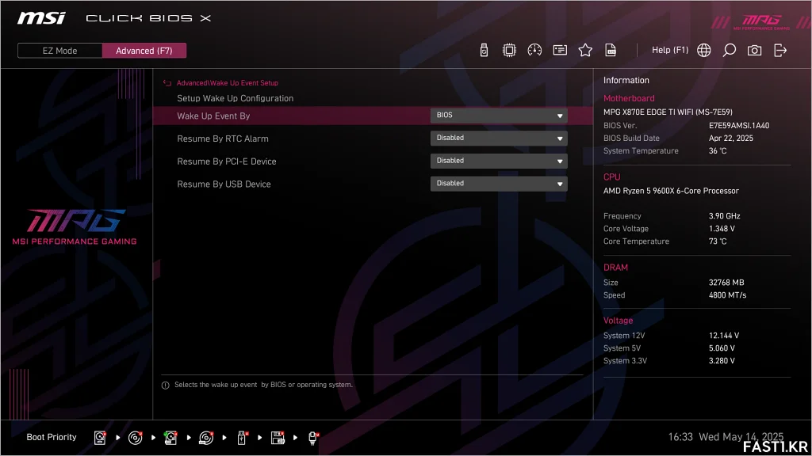The width and height of the screenshot is (812, 456).
Task: Click the 4800 MT/s DRAM speed value
Action: pos(728,295)
